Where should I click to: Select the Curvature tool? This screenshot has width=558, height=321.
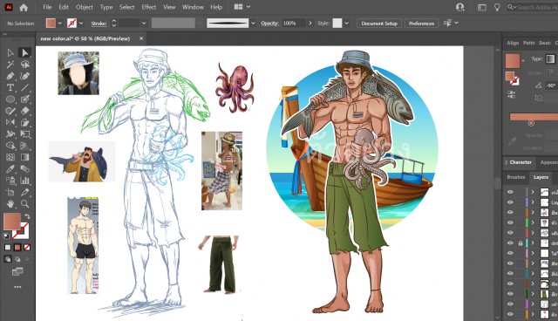(24, 76)
